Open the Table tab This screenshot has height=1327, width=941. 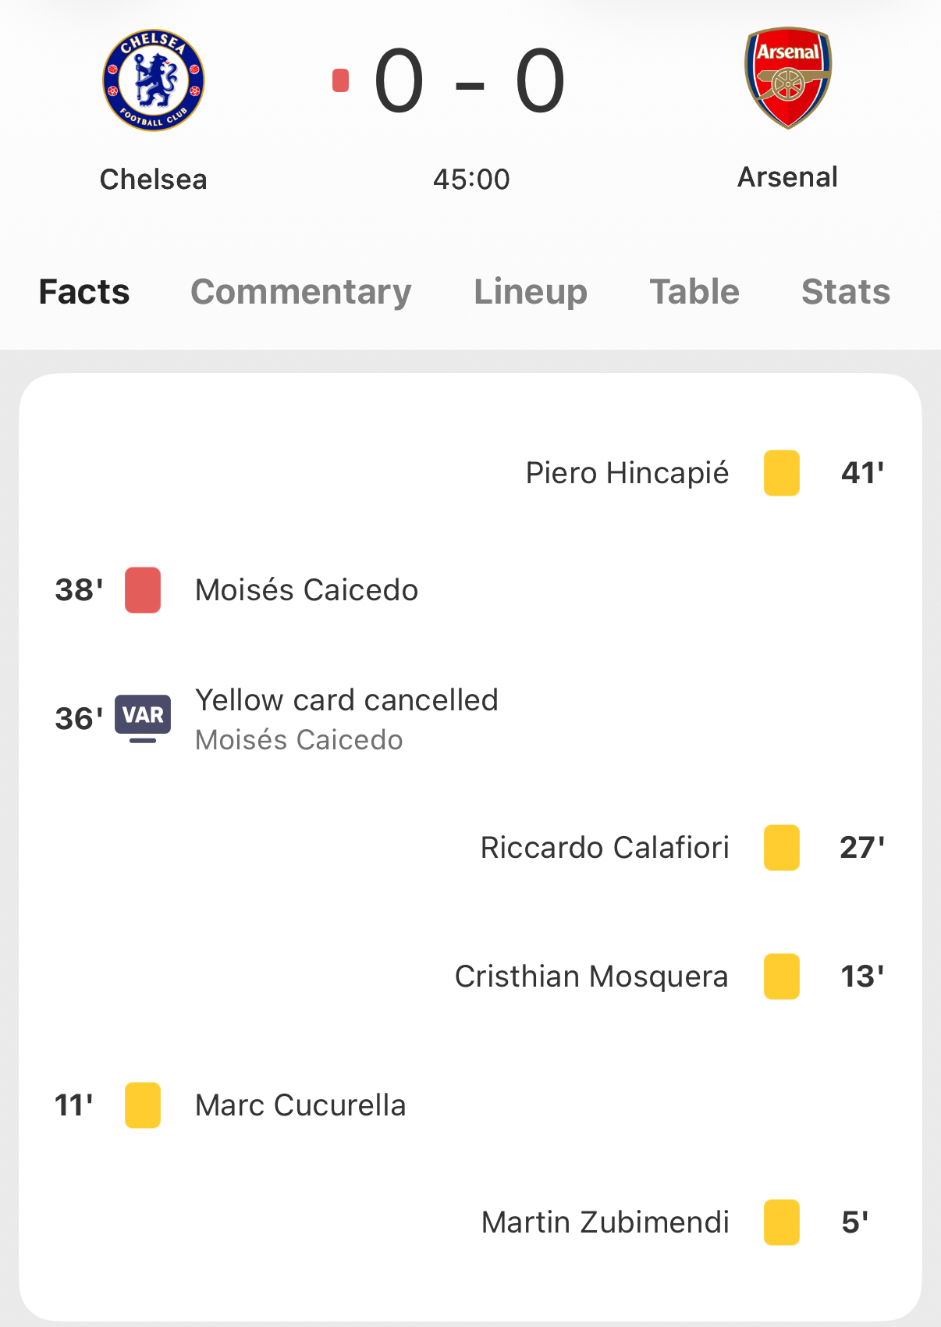pyautogui.click(x=694, y=292)
